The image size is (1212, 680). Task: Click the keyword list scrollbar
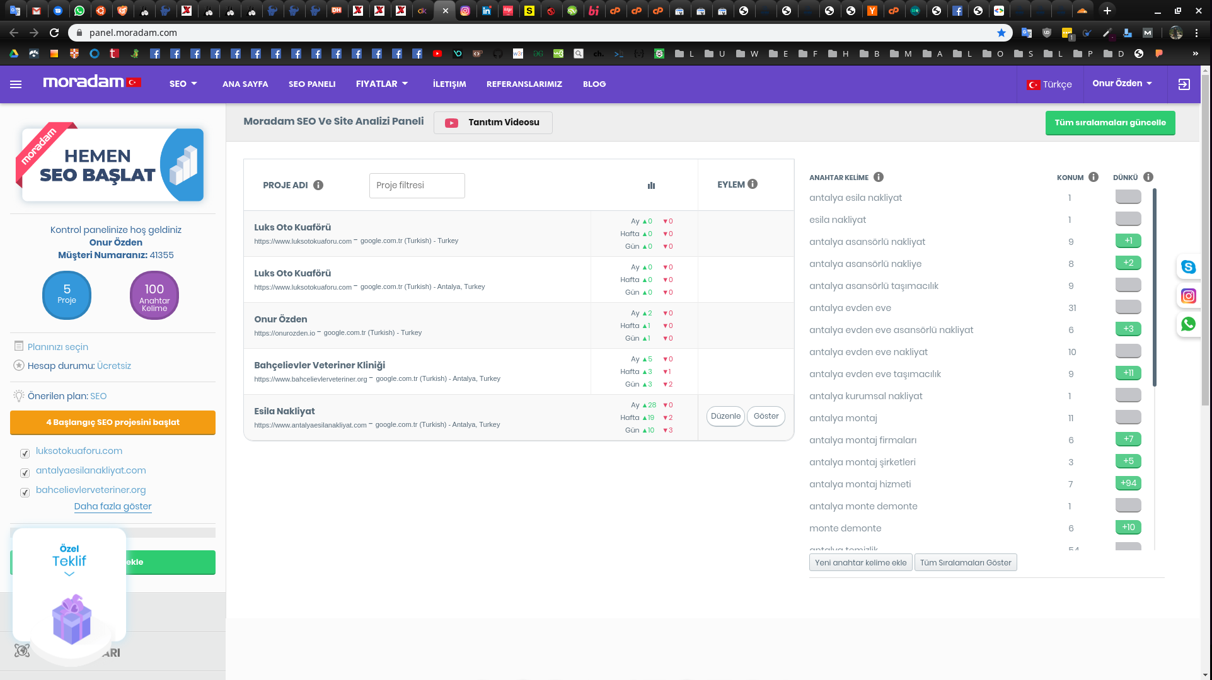pyautogui.click(x=1155, y=286)
